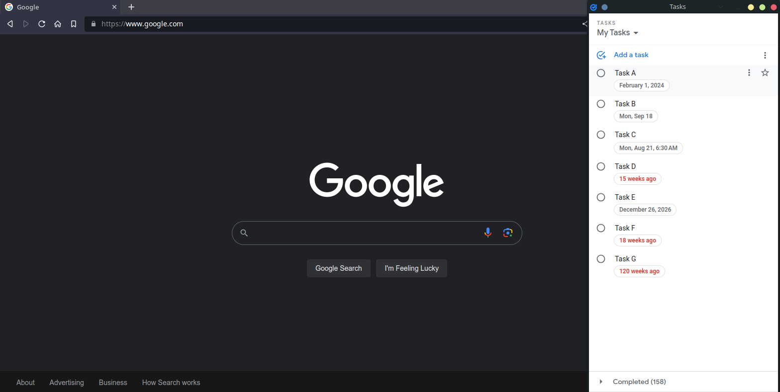Open the browser home icon
The height and width of the screenshot is (392, 780).
click(x=58, y=24)
